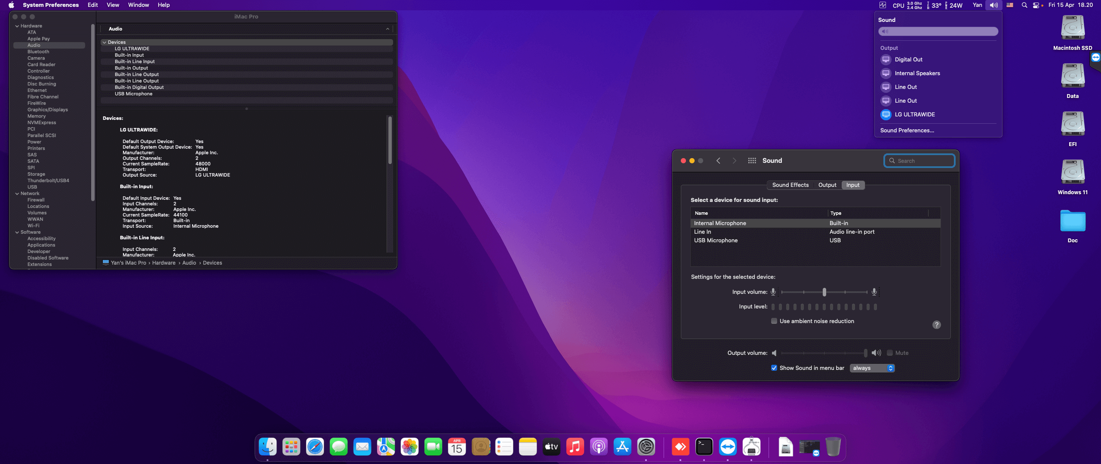Open Reminders app in the Dock
The width and height of the screenshot is (1101, 464).
pos(504,447)
